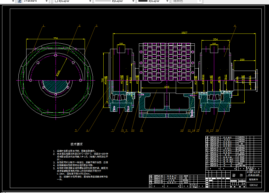
Task: Click the text style manager icon beside Standard
Action: (x=19, y=1)
